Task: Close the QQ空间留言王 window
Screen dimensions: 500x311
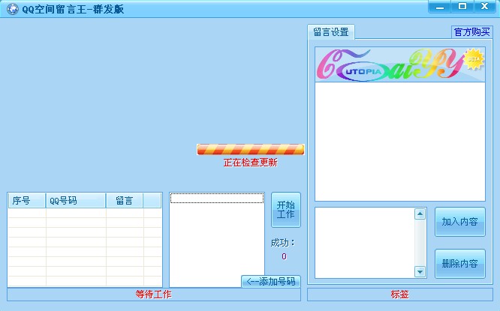Action: (485, 7)
